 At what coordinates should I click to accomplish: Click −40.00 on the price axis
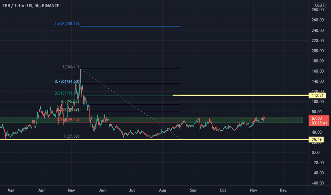pyautogui.click(x=318, y=173)
